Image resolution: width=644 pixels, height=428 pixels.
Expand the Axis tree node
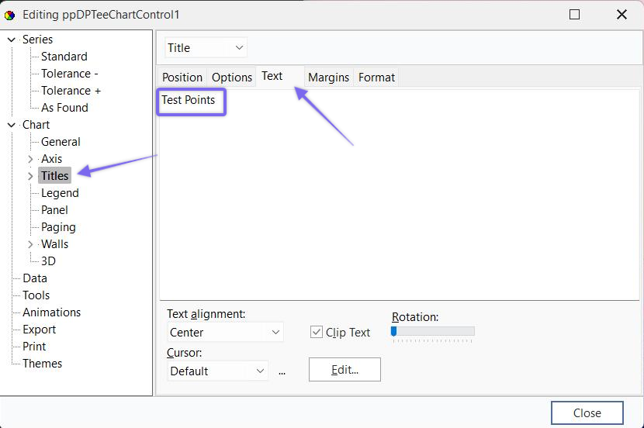[30, 159]
